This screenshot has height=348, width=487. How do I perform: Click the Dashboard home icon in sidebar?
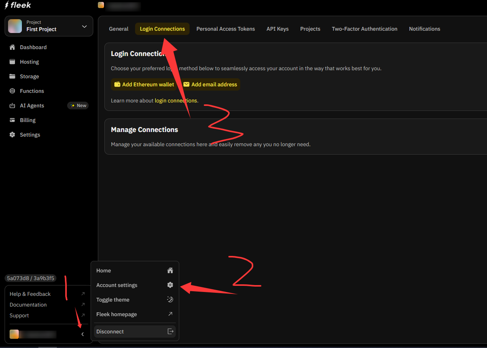click(12, 47)
